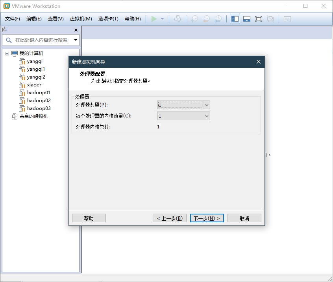Screen dimensions: 333x282
Task: Open the 每个处理器的内核数量 dropdown
Action: pos(183,116)
